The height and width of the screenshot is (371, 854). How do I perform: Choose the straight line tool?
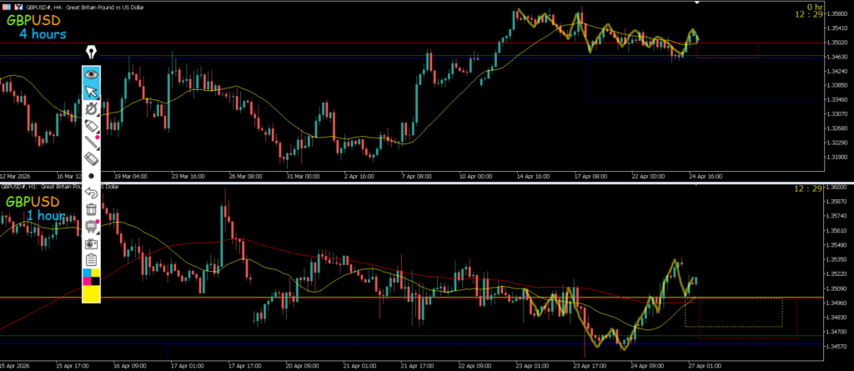pyautogui.click(x=92, y=143)
